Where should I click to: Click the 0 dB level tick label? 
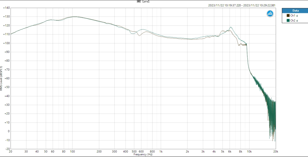pos(9,131)
